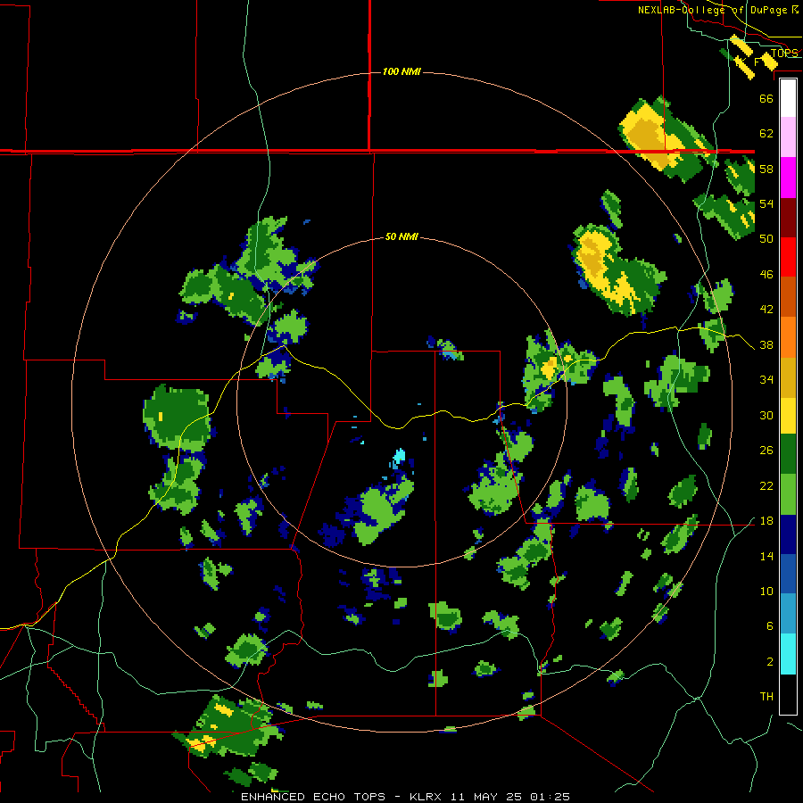This screenshot has width=803, height=803.
Task: Click the legend value '10'
Action: click(x=766, y=591)
